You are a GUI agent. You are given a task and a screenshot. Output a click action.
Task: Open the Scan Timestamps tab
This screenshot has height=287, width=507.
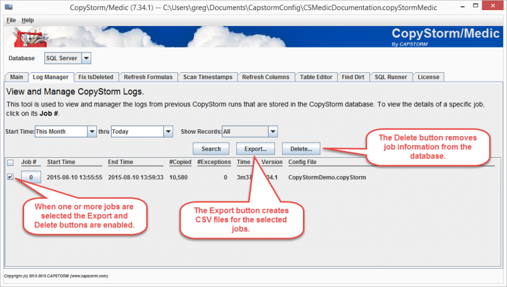(x=208, y=77)
